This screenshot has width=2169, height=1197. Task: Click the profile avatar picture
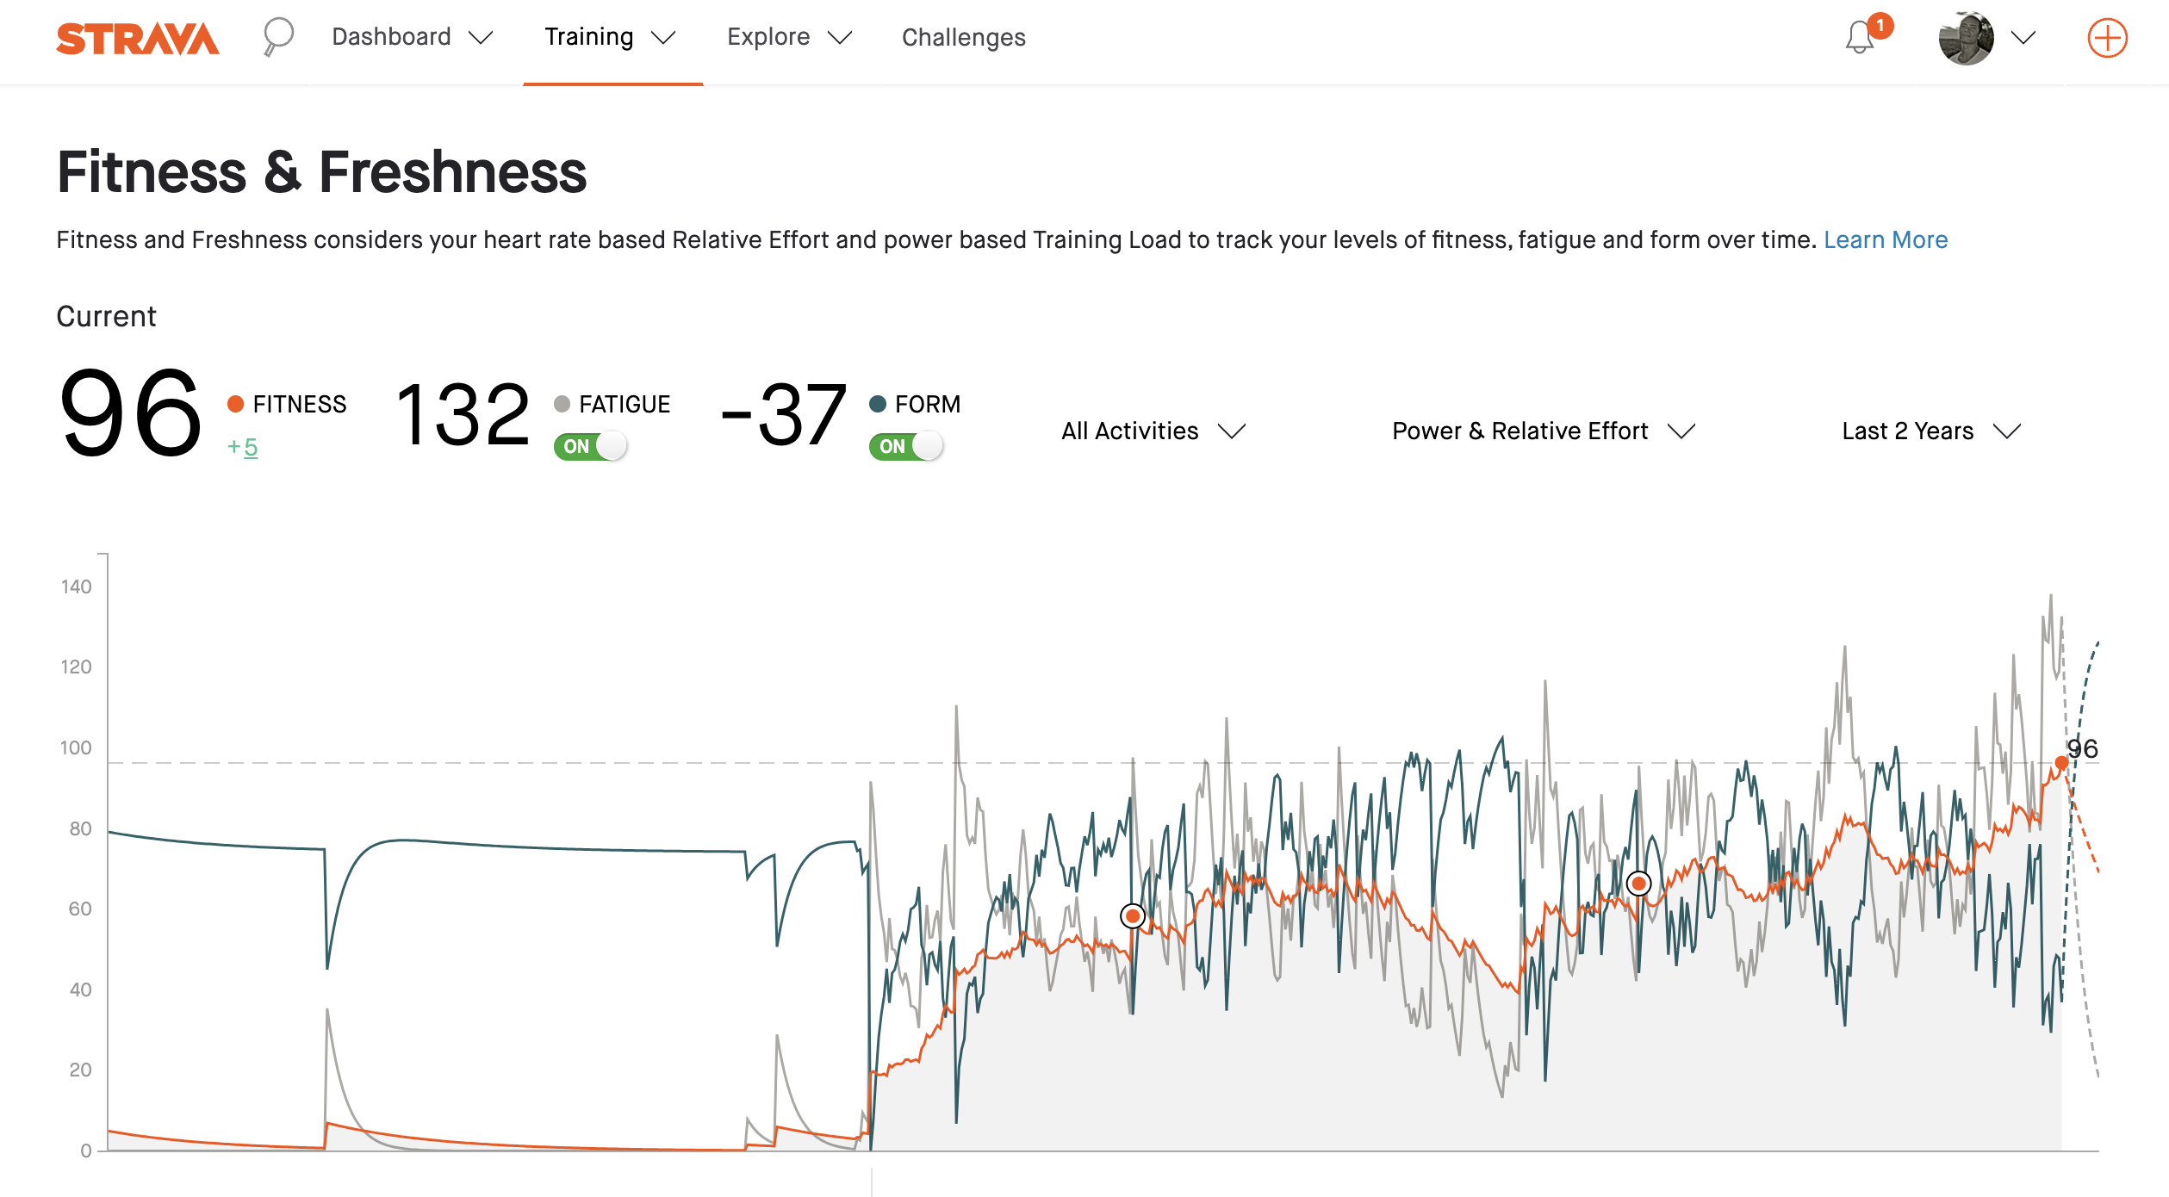(x=1966, y=38)
